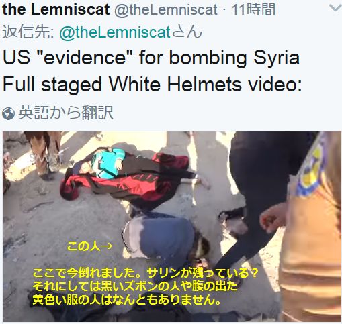Open "the Lemniscat" display name profile
Screen dimensions: 342x324
click(56, 9)
